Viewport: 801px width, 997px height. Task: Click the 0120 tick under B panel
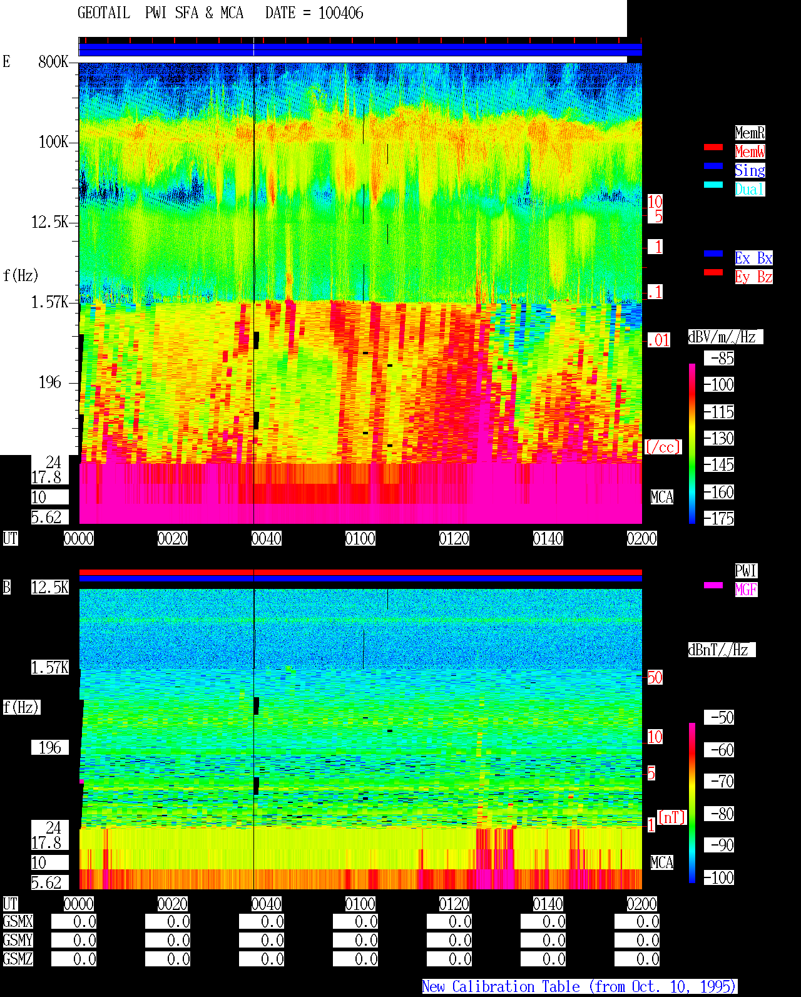tap(454, 904)
